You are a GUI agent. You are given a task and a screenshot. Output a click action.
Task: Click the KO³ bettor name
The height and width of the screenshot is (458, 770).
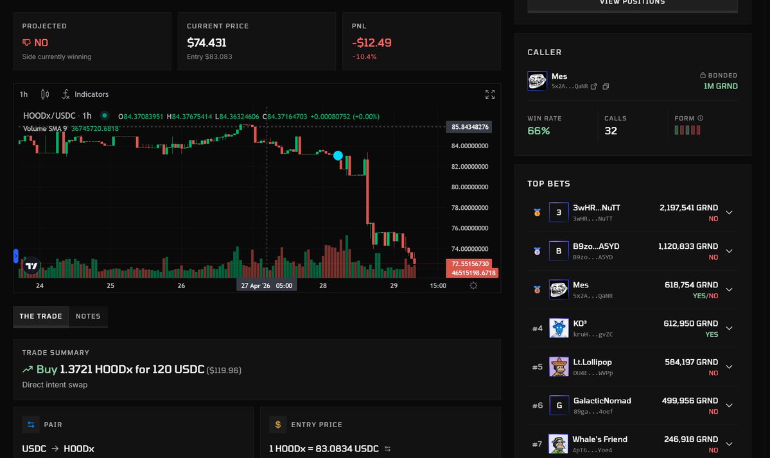pyautogui.click(x=580, y=323)
